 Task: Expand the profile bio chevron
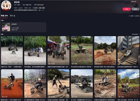[x=37, y=10]
